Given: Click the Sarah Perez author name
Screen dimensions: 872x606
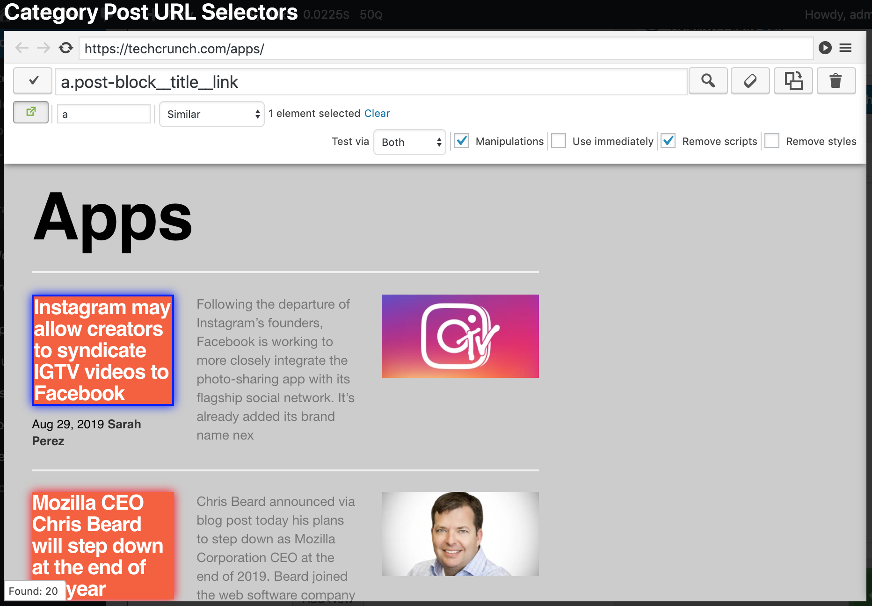Looking at the screenshot, I should (x=87, y=433).
